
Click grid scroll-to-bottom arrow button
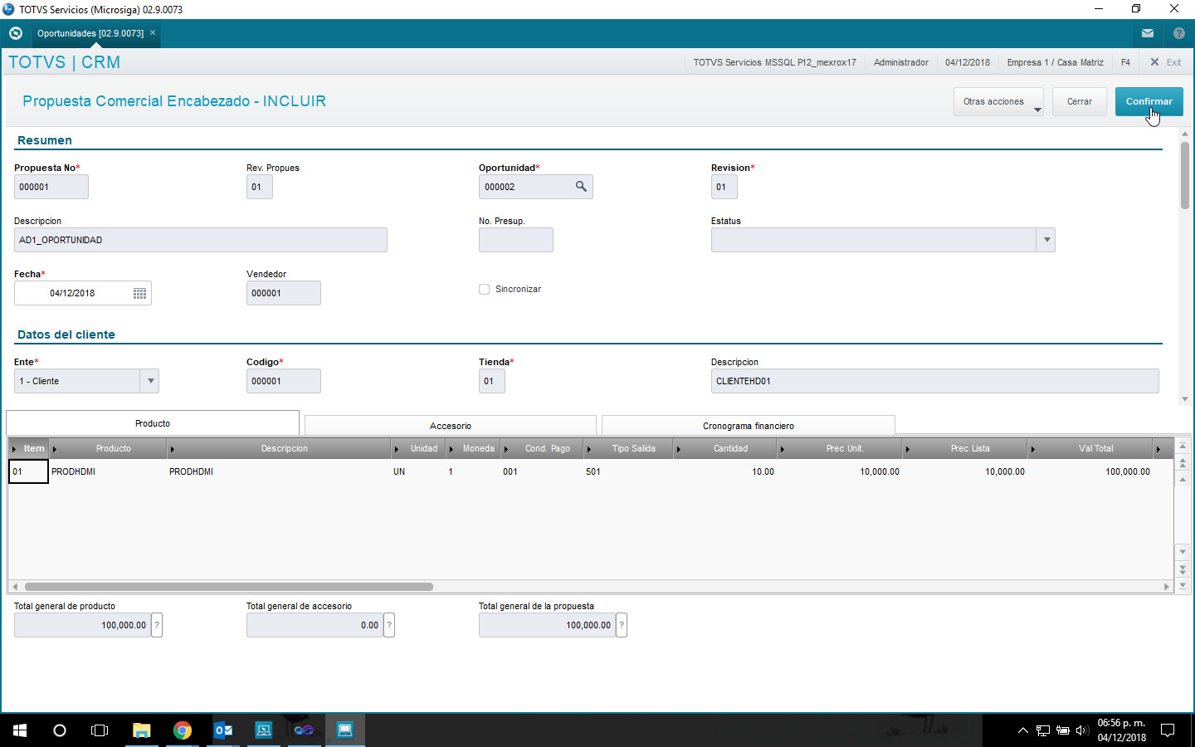[x=1183, y=585]
